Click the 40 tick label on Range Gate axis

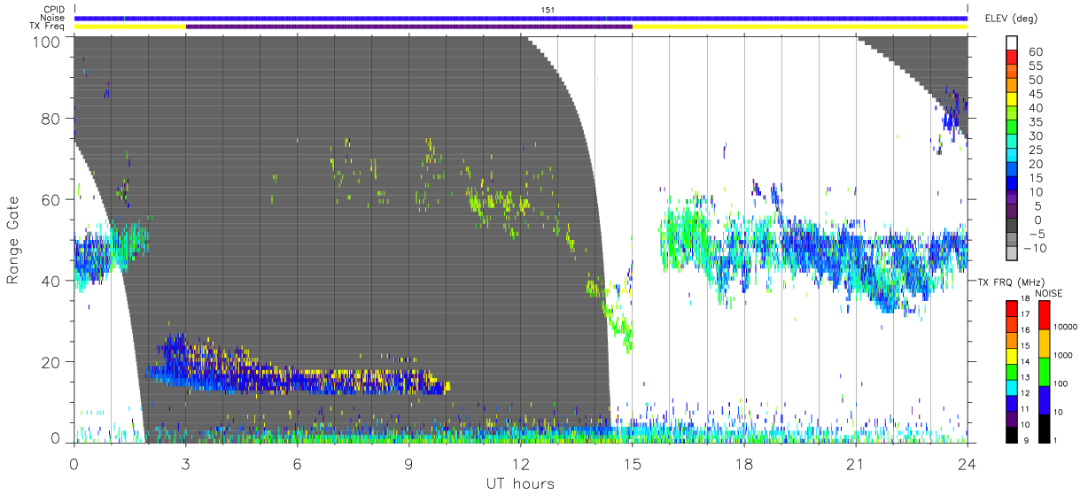(x=51, y=281)
